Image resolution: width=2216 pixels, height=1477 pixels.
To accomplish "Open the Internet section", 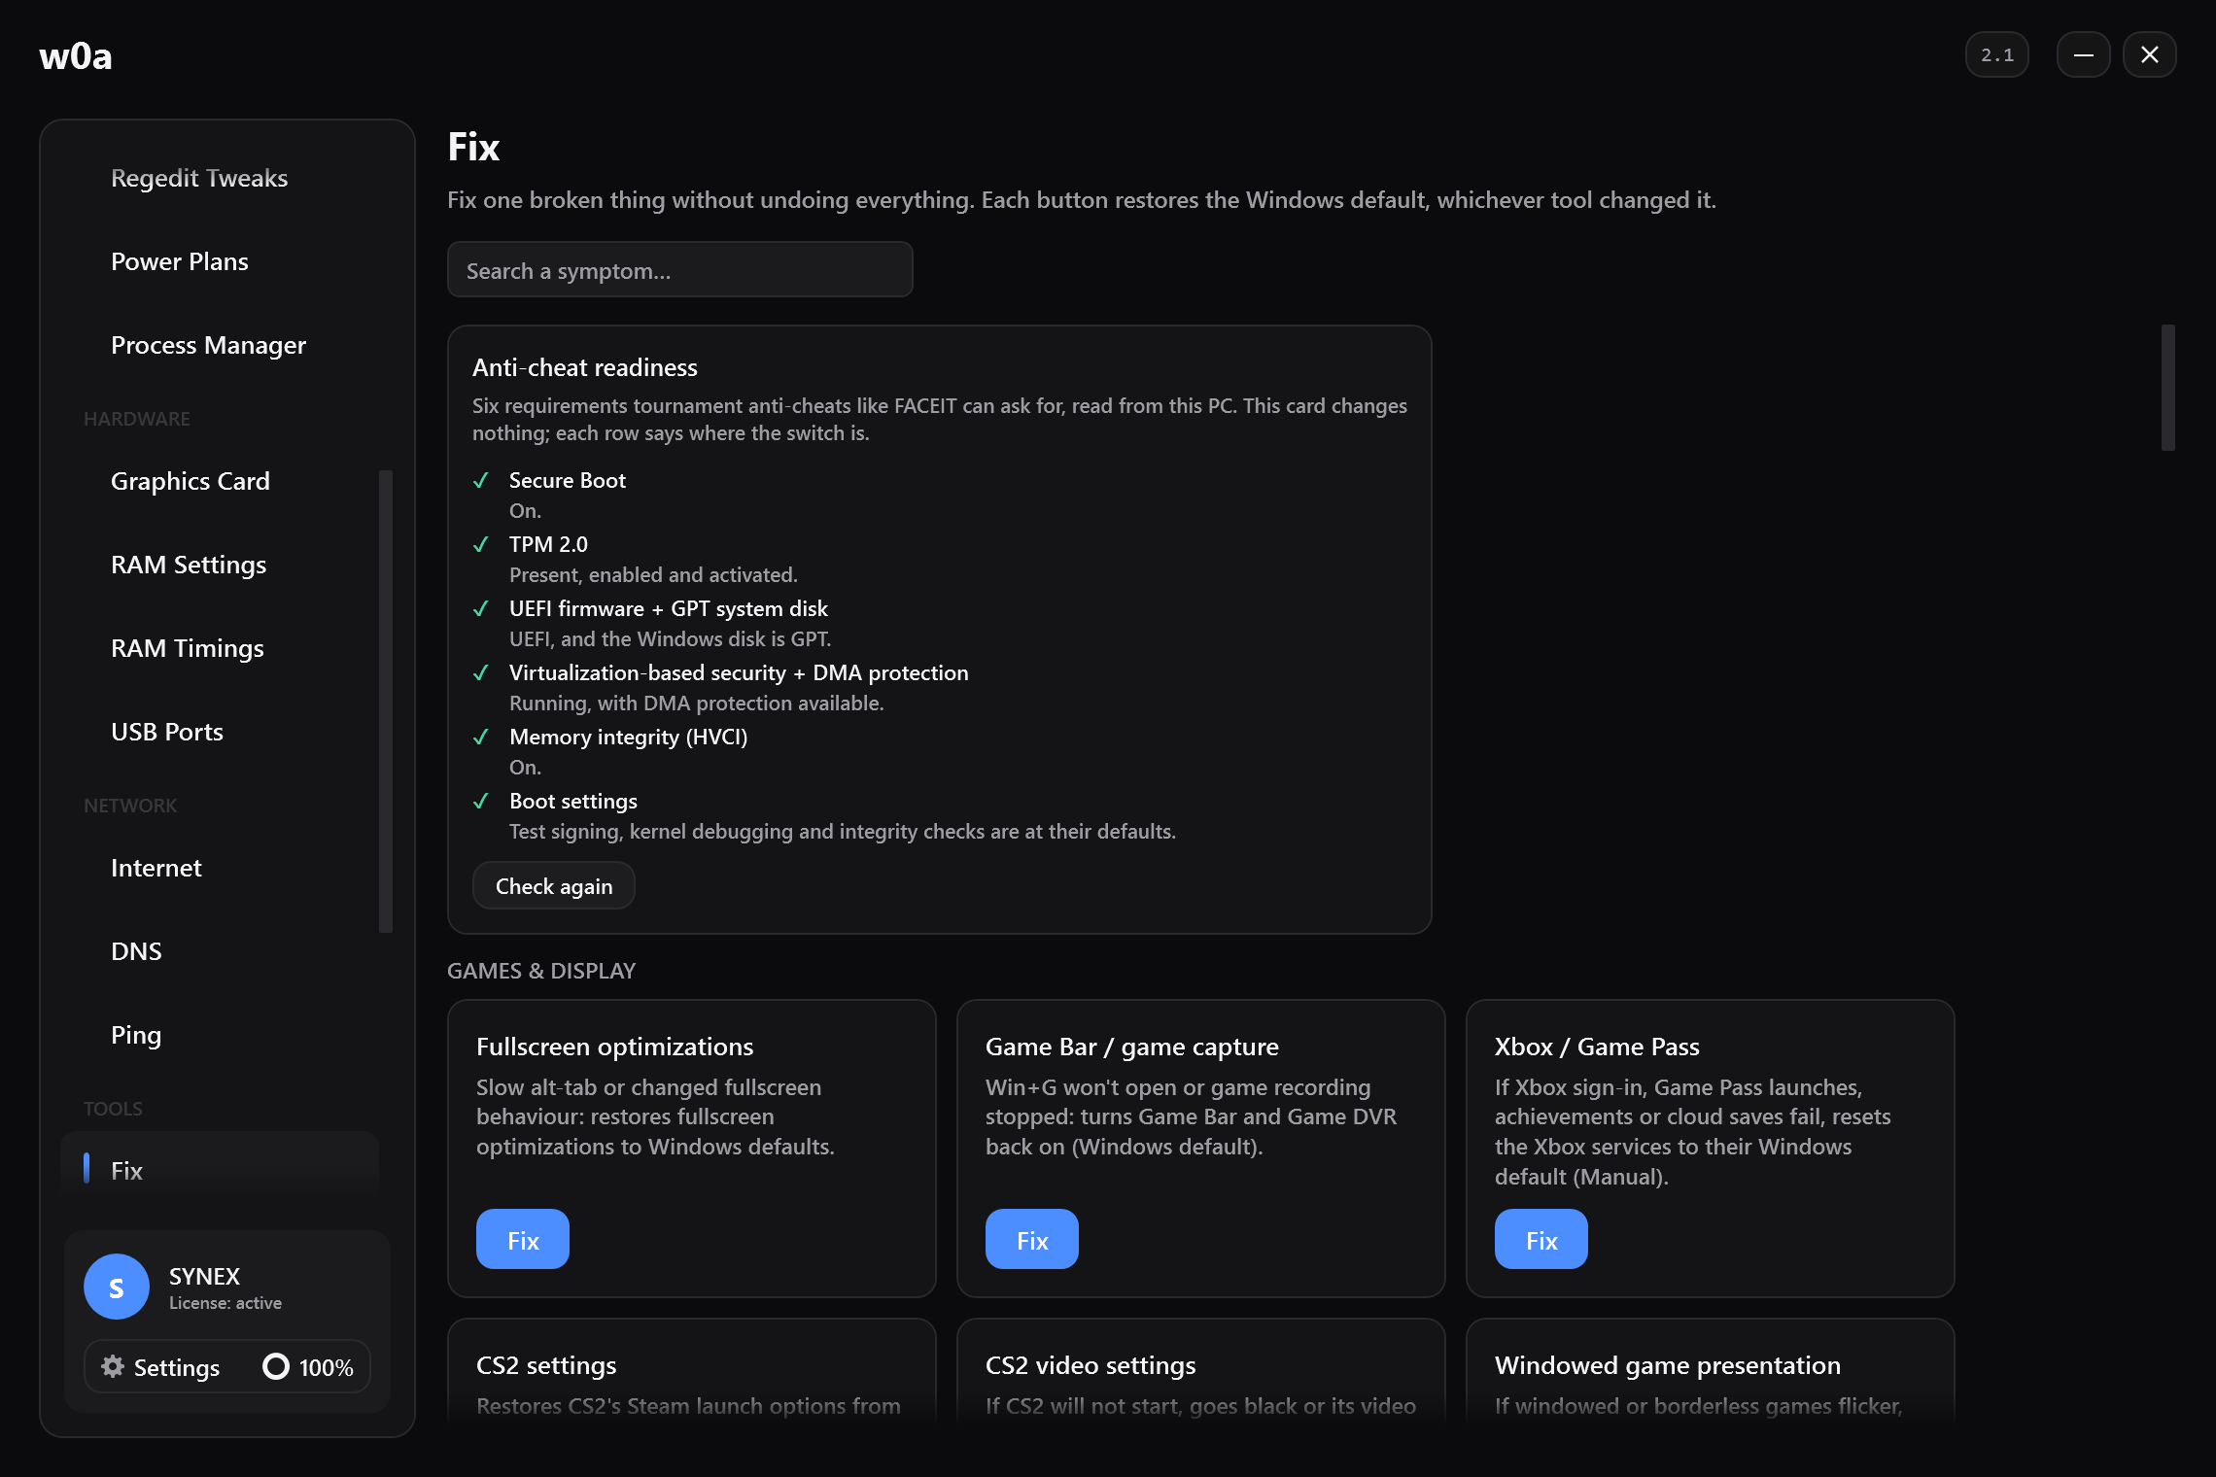I will [x=156, y=868].
